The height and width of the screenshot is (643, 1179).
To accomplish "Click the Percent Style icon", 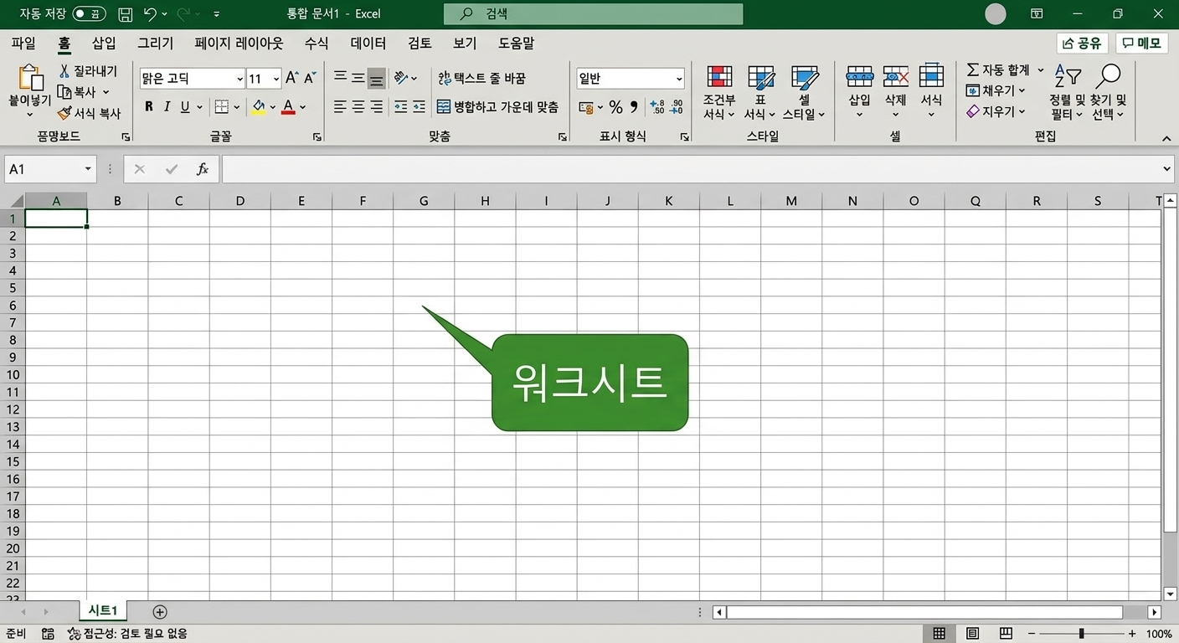I will [x=615, y=107].
